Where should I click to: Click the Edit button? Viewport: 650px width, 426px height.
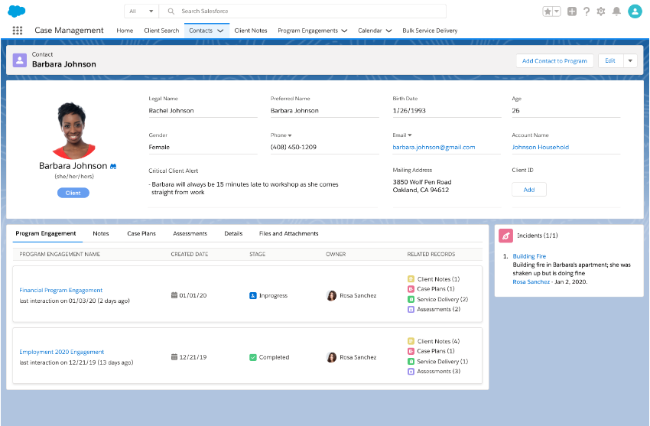coord(610,61)
